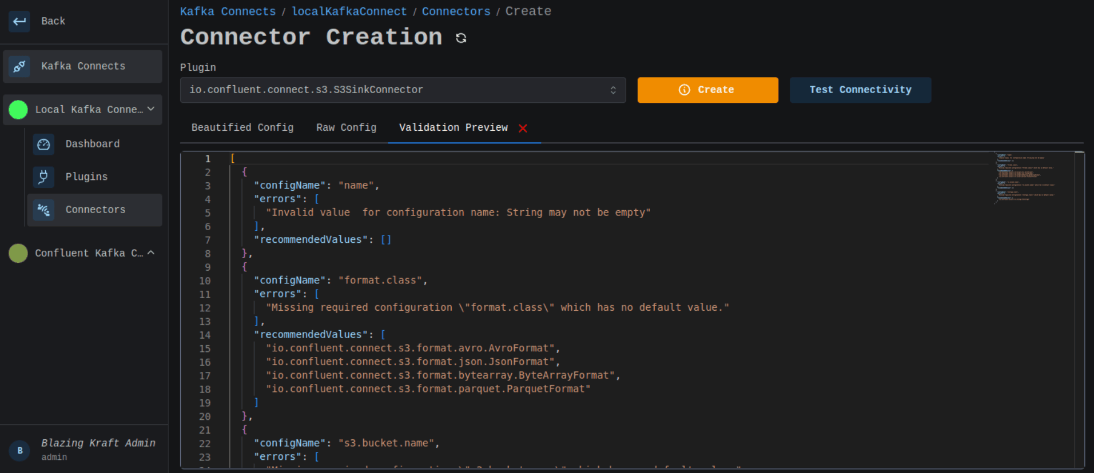Click the editor vertical scrollbar
Image resolution: width=1094 pixels, height=473 pixels.
click(x=1079, y=310)
